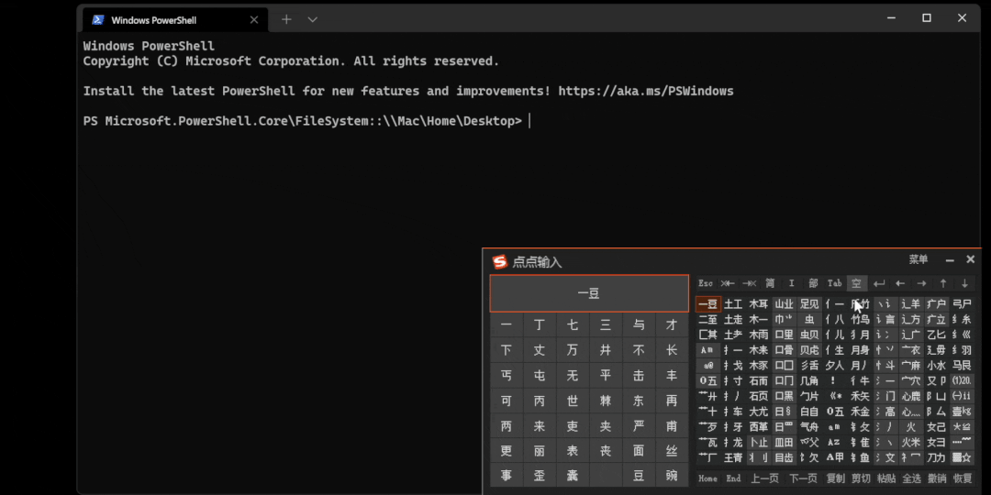
Task: Toggle the 空 space key
Action: (856, 283)
